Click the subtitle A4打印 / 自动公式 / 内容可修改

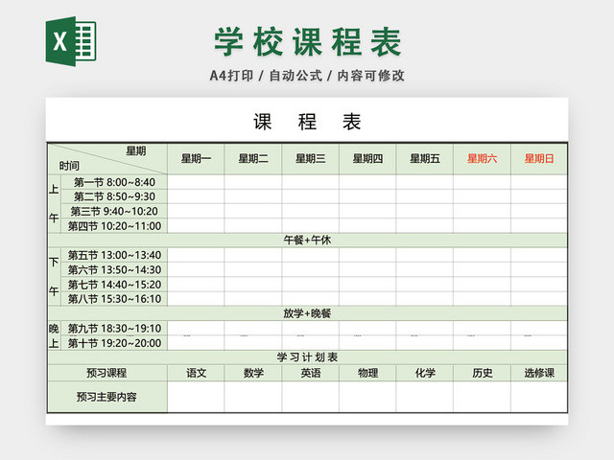[x=307, y=76]
